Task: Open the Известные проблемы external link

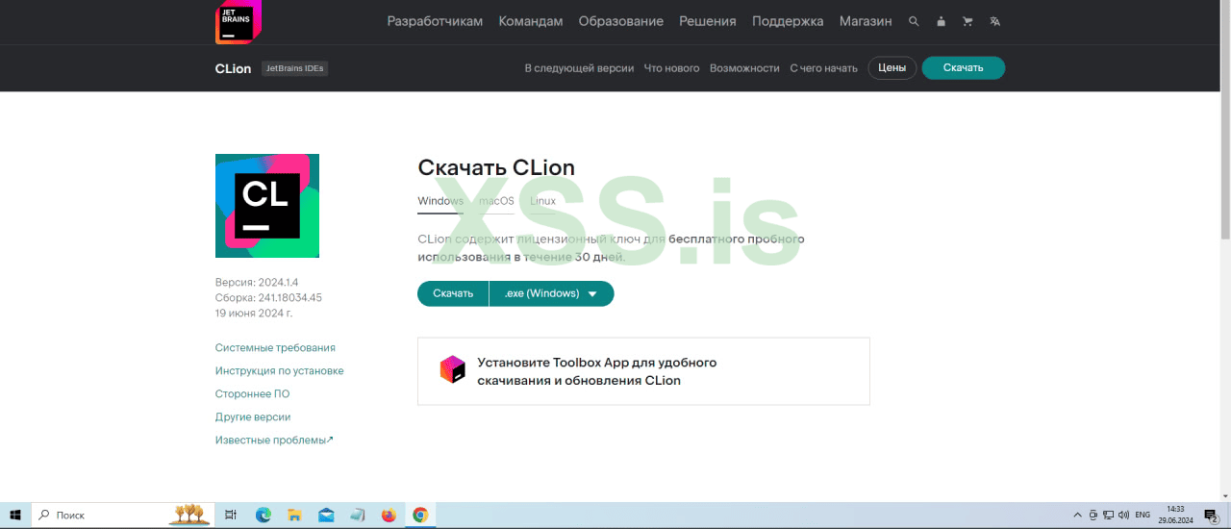Action: (x=274, y=441)
